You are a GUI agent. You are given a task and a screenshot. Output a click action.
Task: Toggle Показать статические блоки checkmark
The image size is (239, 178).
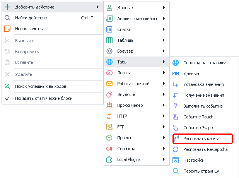7,98
